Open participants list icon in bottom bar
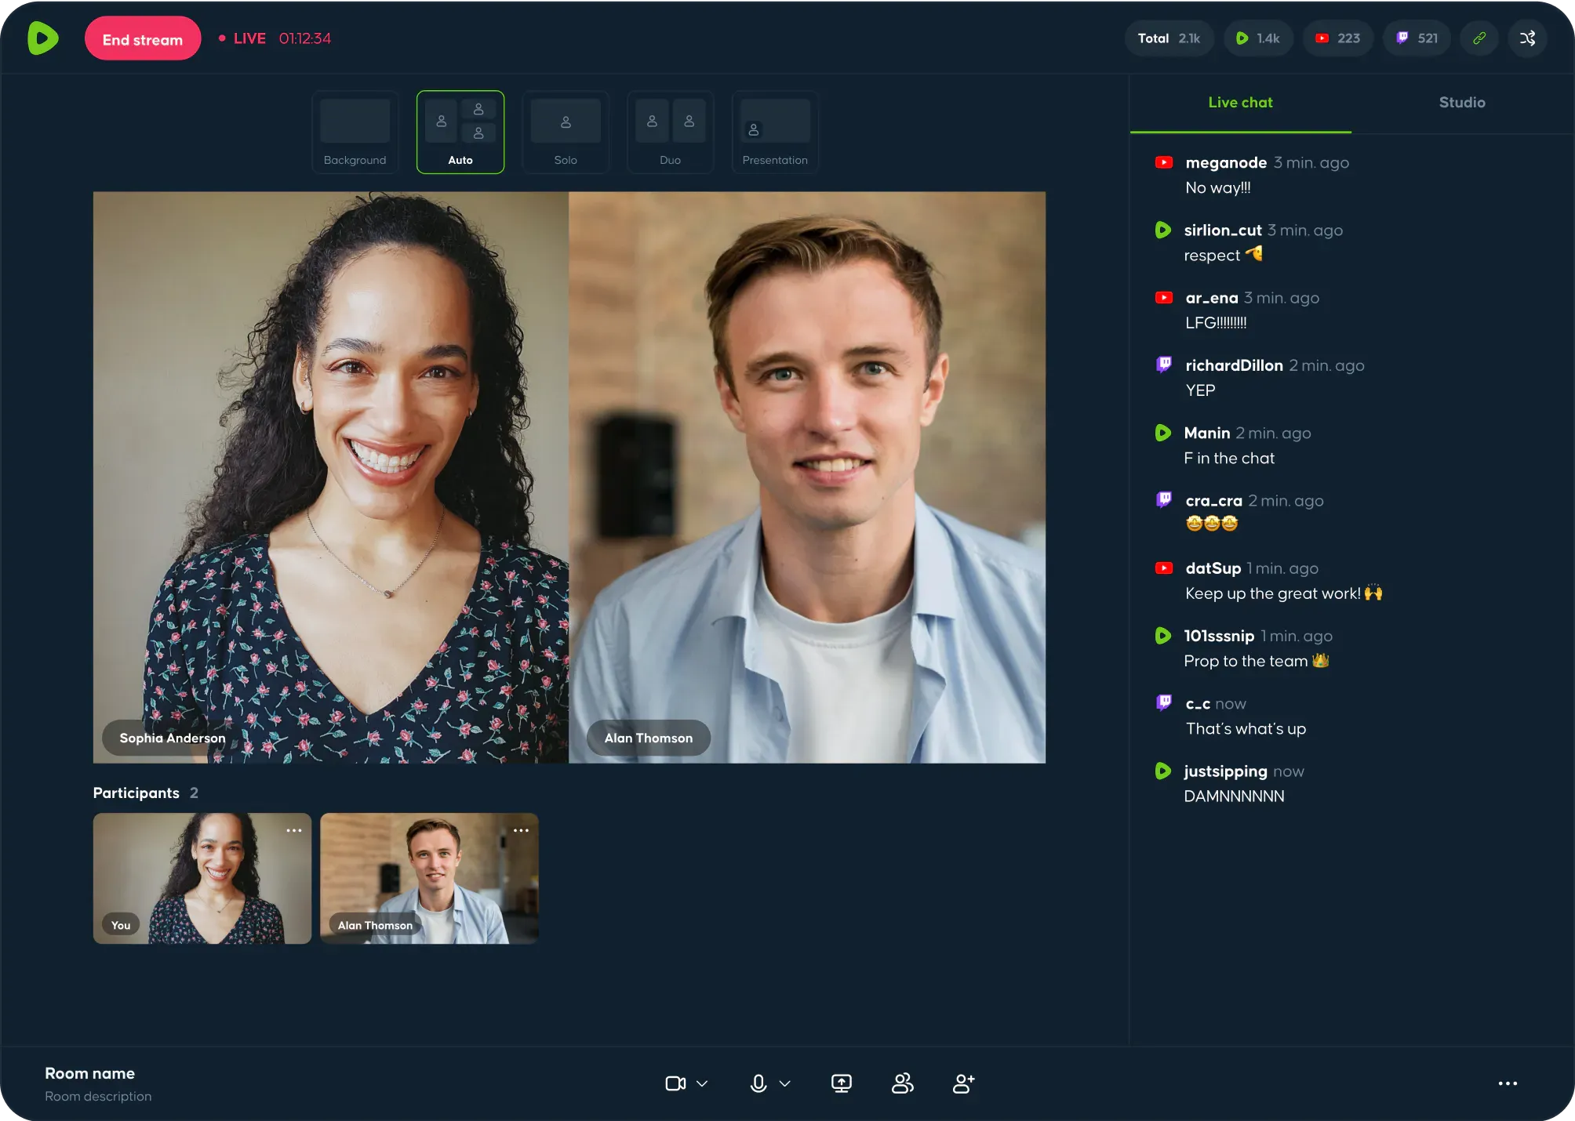 [903, 1083]
